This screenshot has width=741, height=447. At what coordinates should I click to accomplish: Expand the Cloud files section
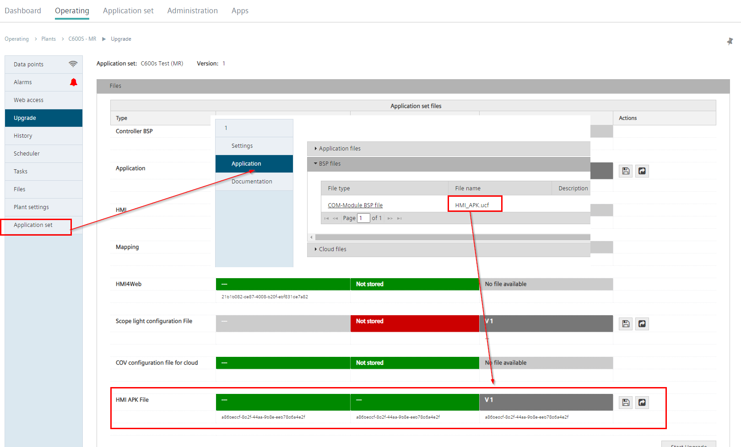tap(332, 249)
